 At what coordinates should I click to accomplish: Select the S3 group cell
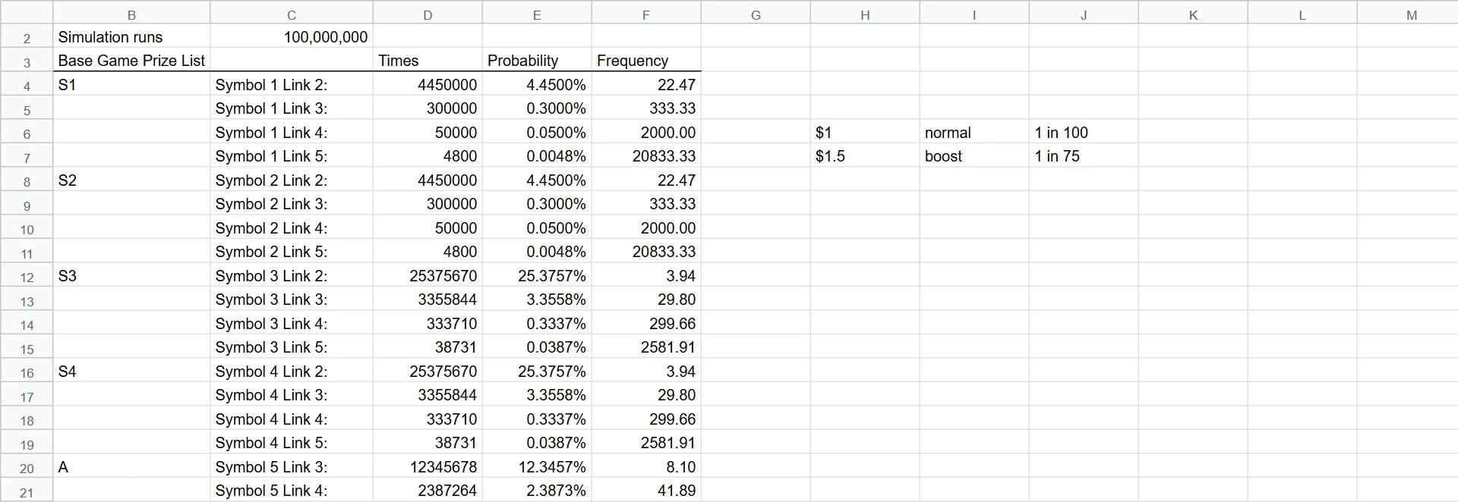[131, 276]
